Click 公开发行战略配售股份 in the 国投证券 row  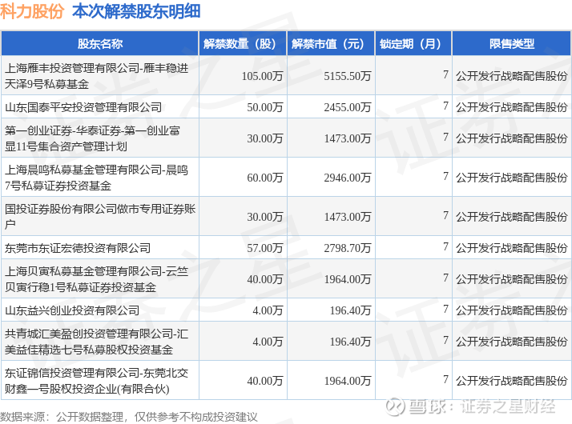coord(512,217)
